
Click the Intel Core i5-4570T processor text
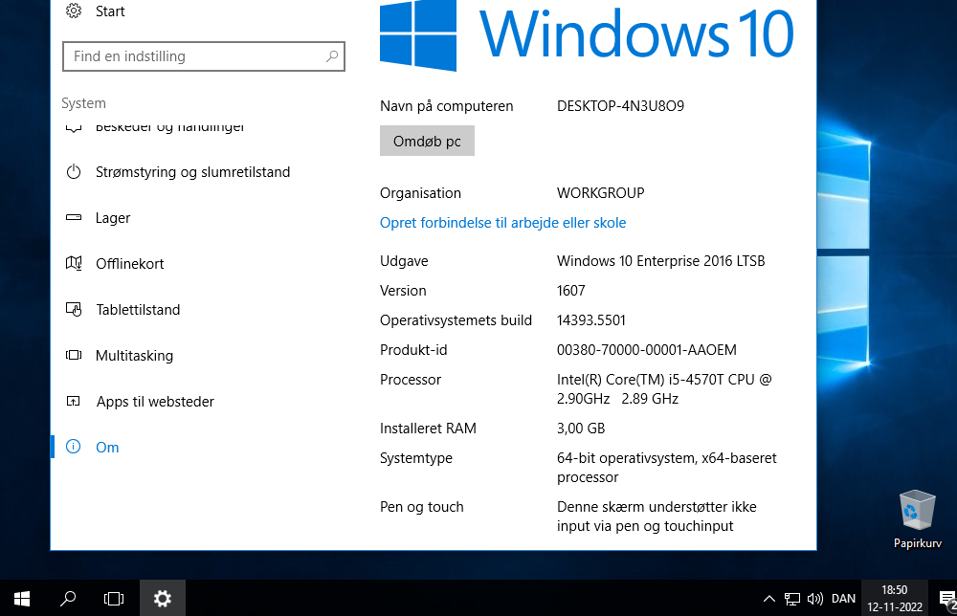[x=665, y=389]
